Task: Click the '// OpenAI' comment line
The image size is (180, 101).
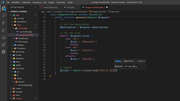Action: click(66, 68)
